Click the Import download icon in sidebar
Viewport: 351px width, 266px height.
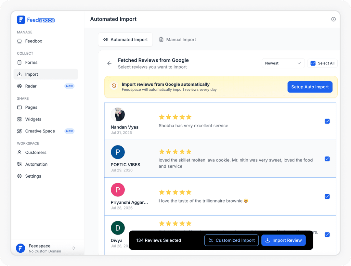[x=19, y=74]
